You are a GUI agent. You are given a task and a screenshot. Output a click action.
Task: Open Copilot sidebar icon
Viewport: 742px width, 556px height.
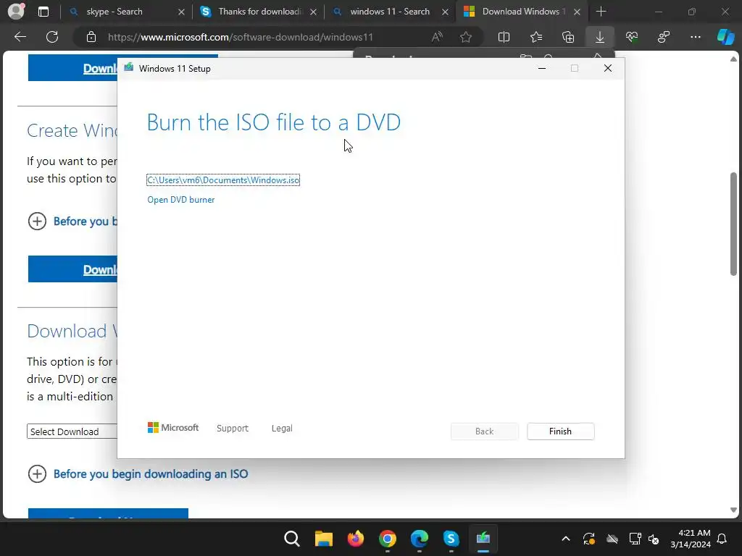point(725,37)
